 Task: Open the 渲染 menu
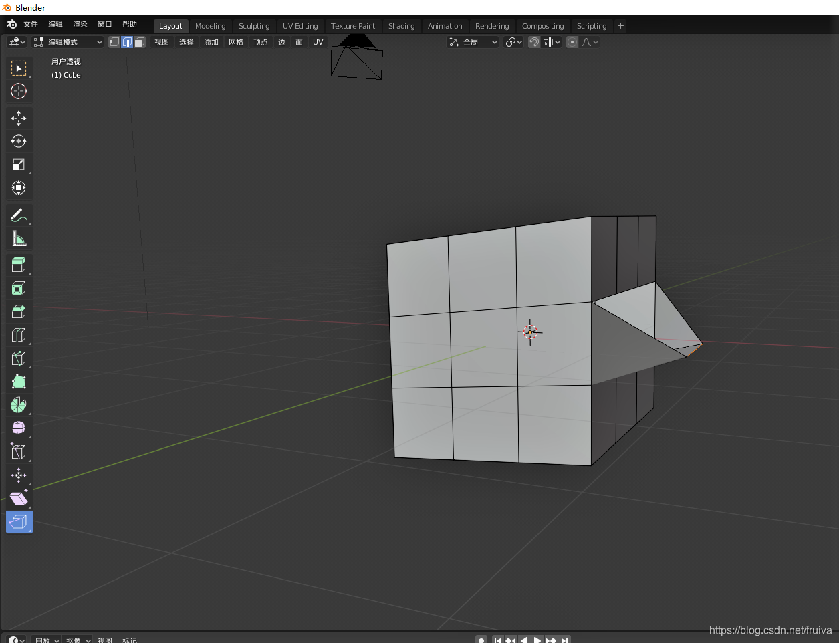click(80, 25)
